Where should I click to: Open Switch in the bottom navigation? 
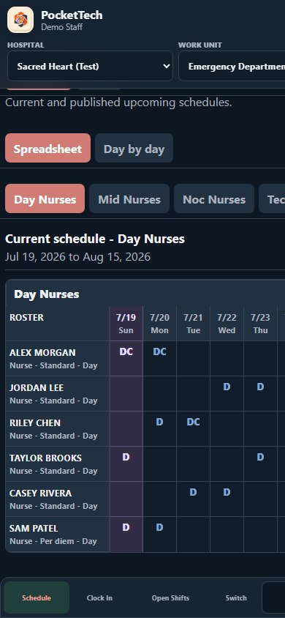(236, 597)
